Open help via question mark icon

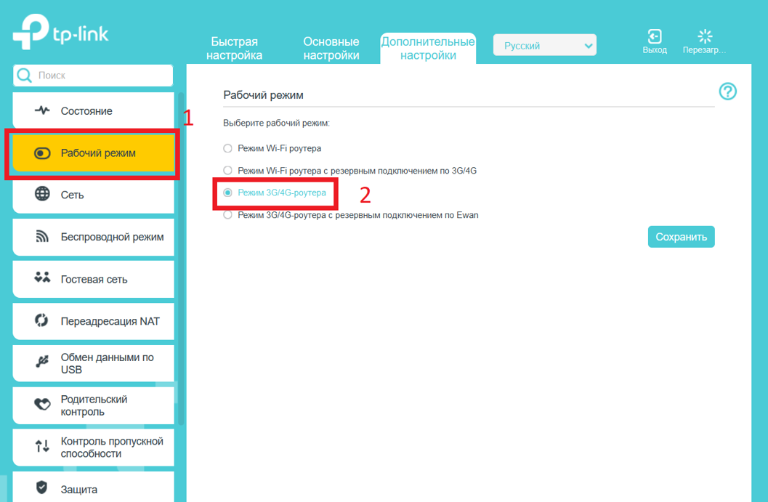pyautogui.click(x=727, y=92)
